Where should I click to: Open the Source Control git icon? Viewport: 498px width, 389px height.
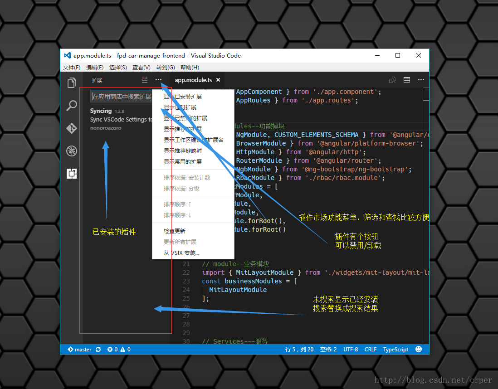coord(72,128)
